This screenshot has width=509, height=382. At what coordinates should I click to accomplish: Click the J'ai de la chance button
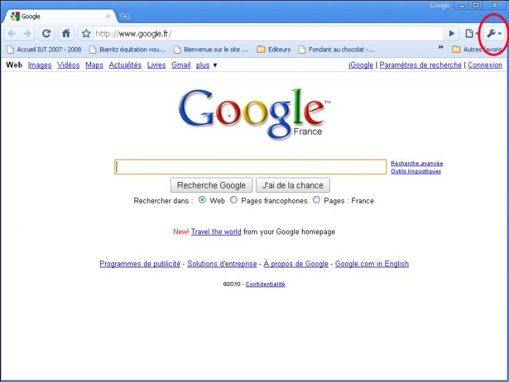pos(293,185)
